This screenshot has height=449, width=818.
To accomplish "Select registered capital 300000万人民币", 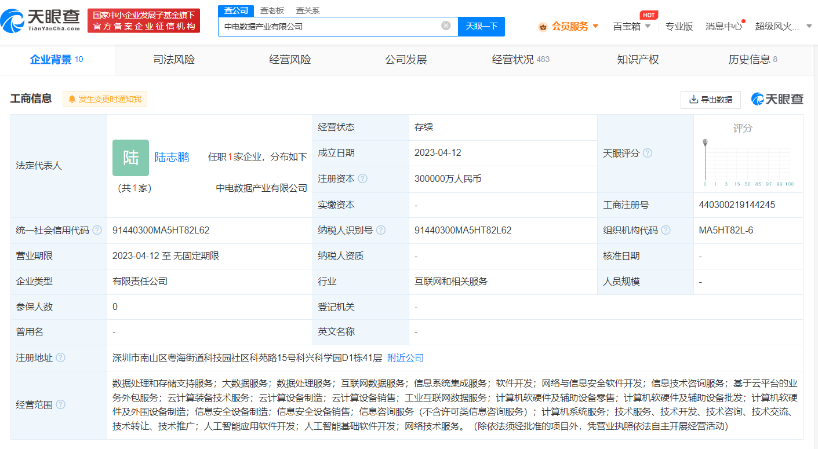I will tap(448, 179).
